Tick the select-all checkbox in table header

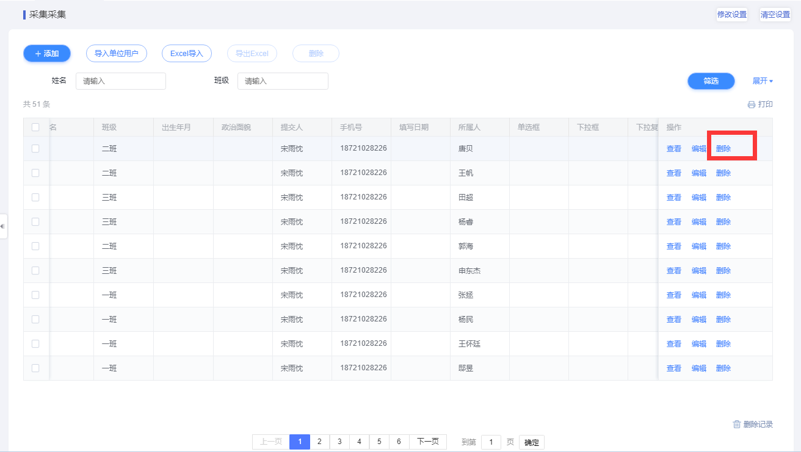[35, 127]
